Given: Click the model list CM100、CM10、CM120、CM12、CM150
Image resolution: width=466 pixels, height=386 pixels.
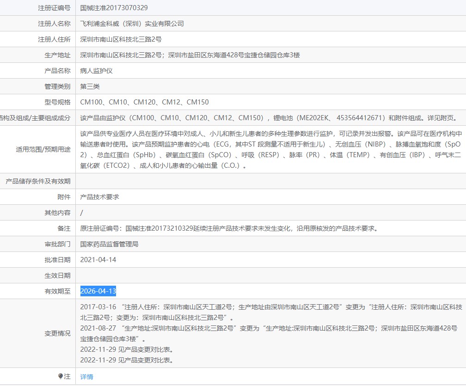Looking at the screenshot, I should tap(144, 102).
